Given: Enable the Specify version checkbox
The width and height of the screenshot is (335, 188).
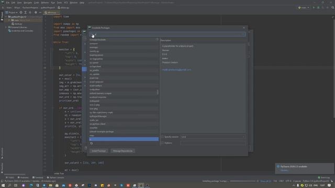Looking at the screenshot, I should click(162, 137).
